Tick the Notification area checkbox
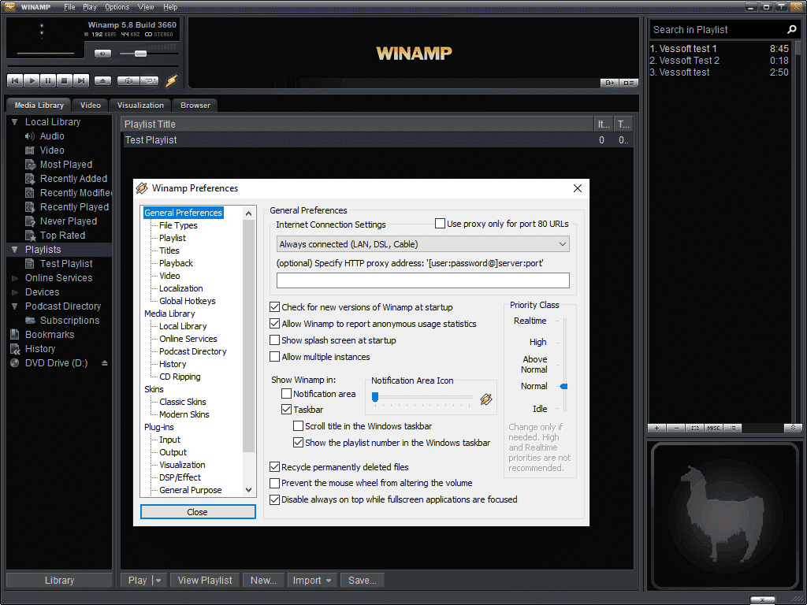Screen dimensions: 807x605 287,394
